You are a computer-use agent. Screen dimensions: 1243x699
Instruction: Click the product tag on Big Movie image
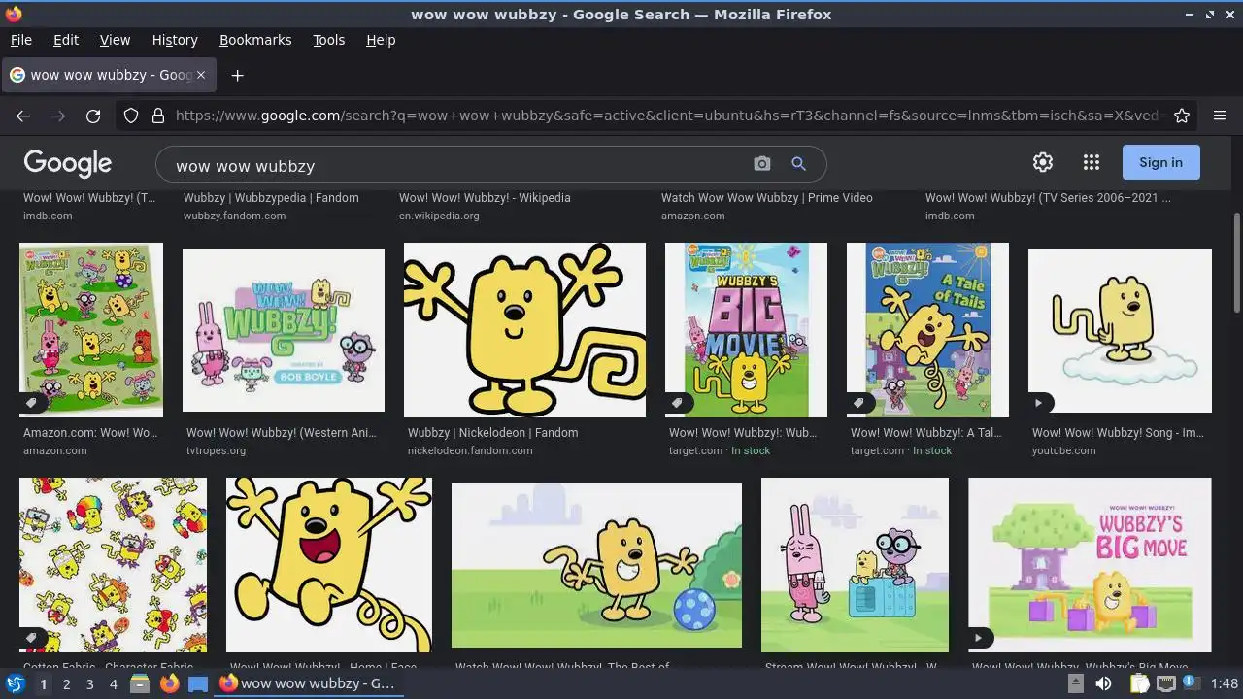[679, 402]
